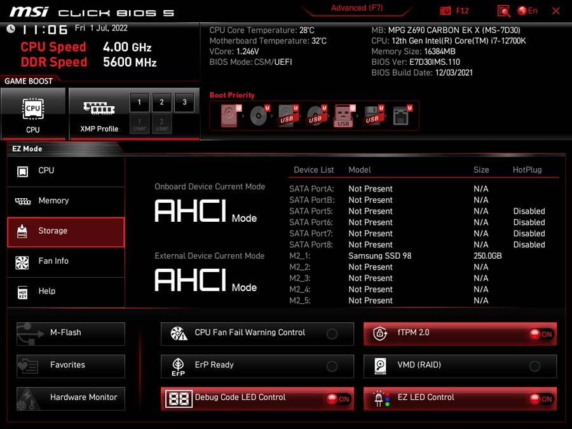The image size is (572, 429).
Task: Enable CPU Fan Fail Warning Control
Action: click(332, 334)
